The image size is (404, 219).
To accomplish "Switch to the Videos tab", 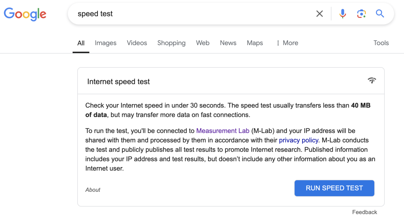I will [x=137, y=43].
